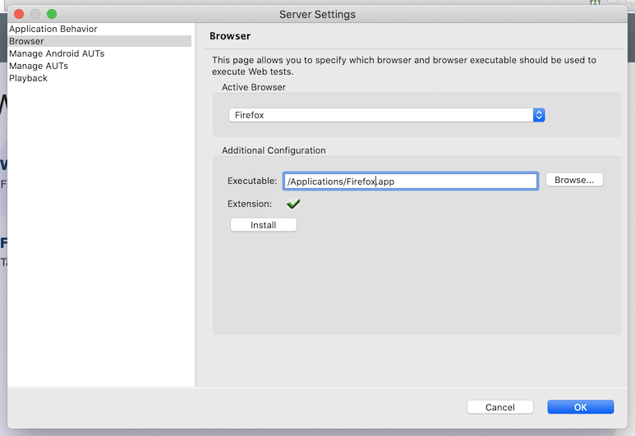Click the blue dropdown arrow beside Firefox

[x=539, y=116]
